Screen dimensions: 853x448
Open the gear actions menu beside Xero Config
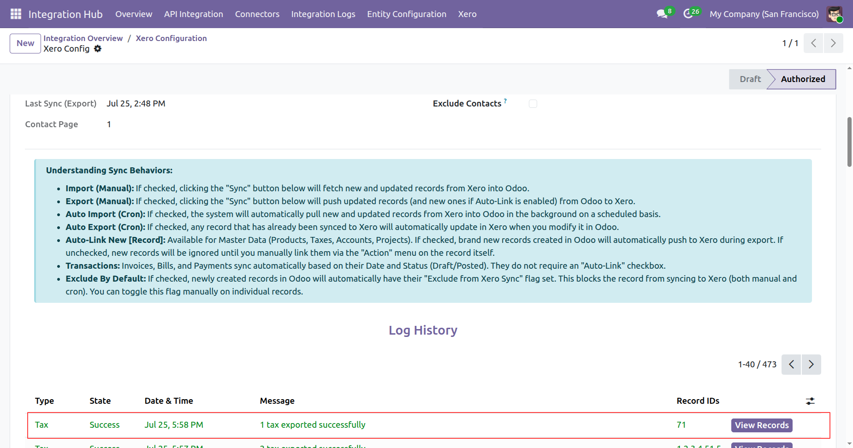[98, 49]
